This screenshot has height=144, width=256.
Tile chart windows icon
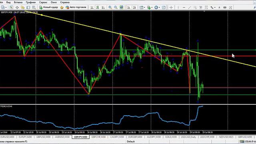click(122, 7)
